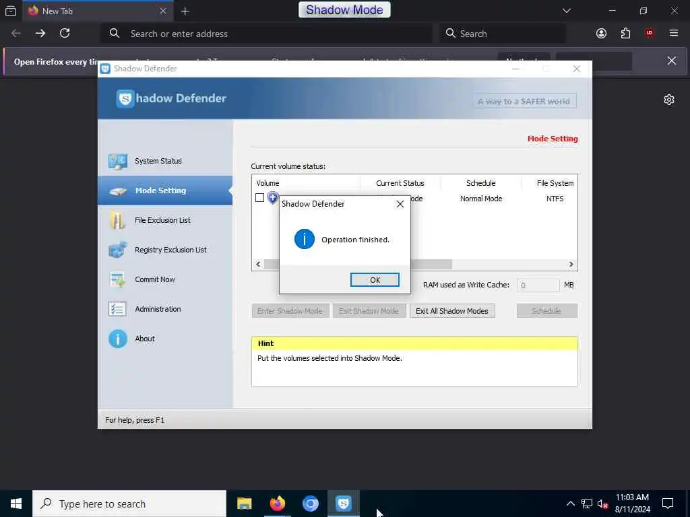
Task: Click the Registry Exclusion List cubes icon
Action: pos(117,250)
